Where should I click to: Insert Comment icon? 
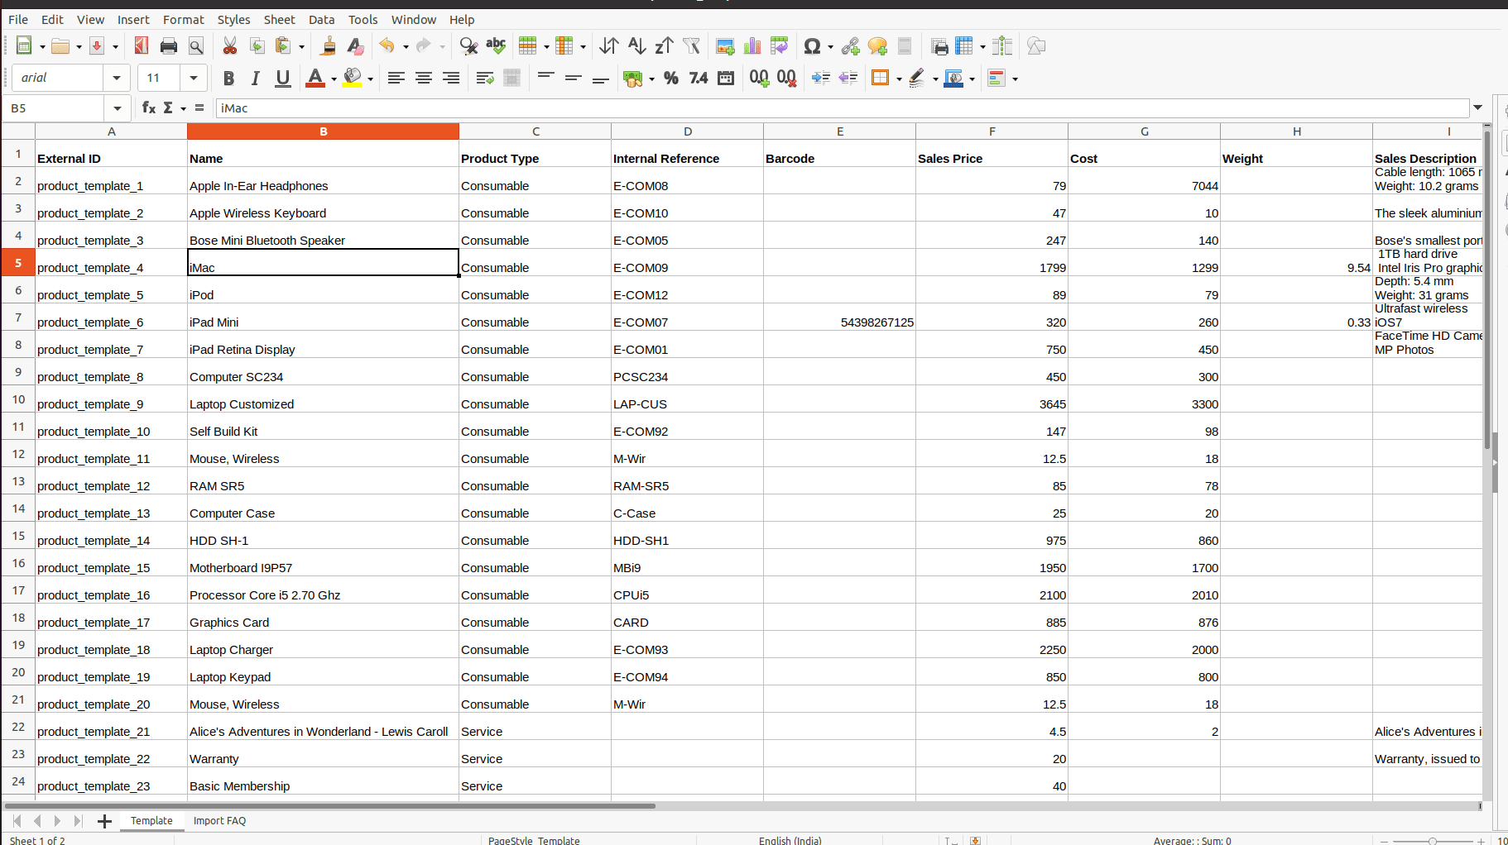click(877, 46)
